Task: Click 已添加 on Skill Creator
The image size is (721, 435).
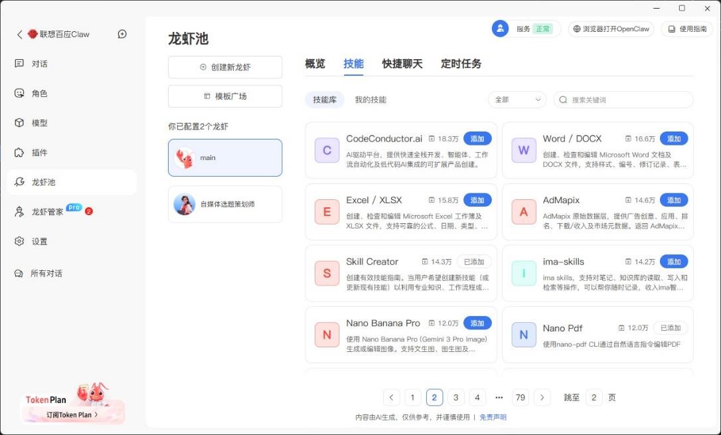Action: pos(474,262)
